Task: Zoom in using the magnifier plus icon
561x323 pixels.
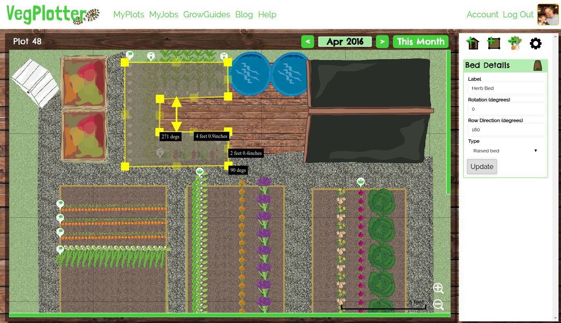Action: click(438, 288)
